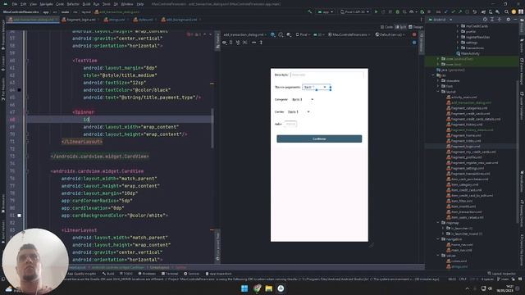This screenshot has height=295, width=525.
Task: Click the Confirmar button in layout preview
Action: [x=319, y=138]
